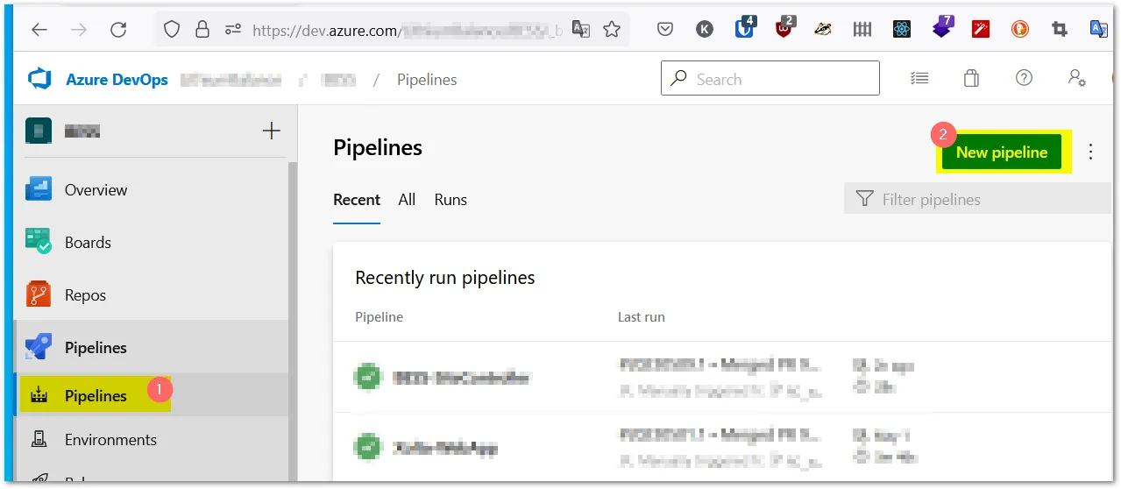Click the Pipelines breadcrumb link
Image resolution: width=1121 pixels, height=489 pixels.
point(427,80)
